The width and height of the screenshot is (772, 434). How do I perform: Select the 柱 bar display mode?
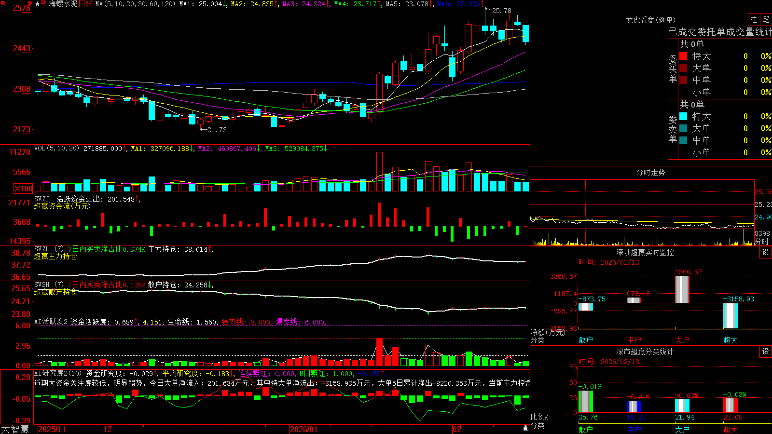[754, 19]
